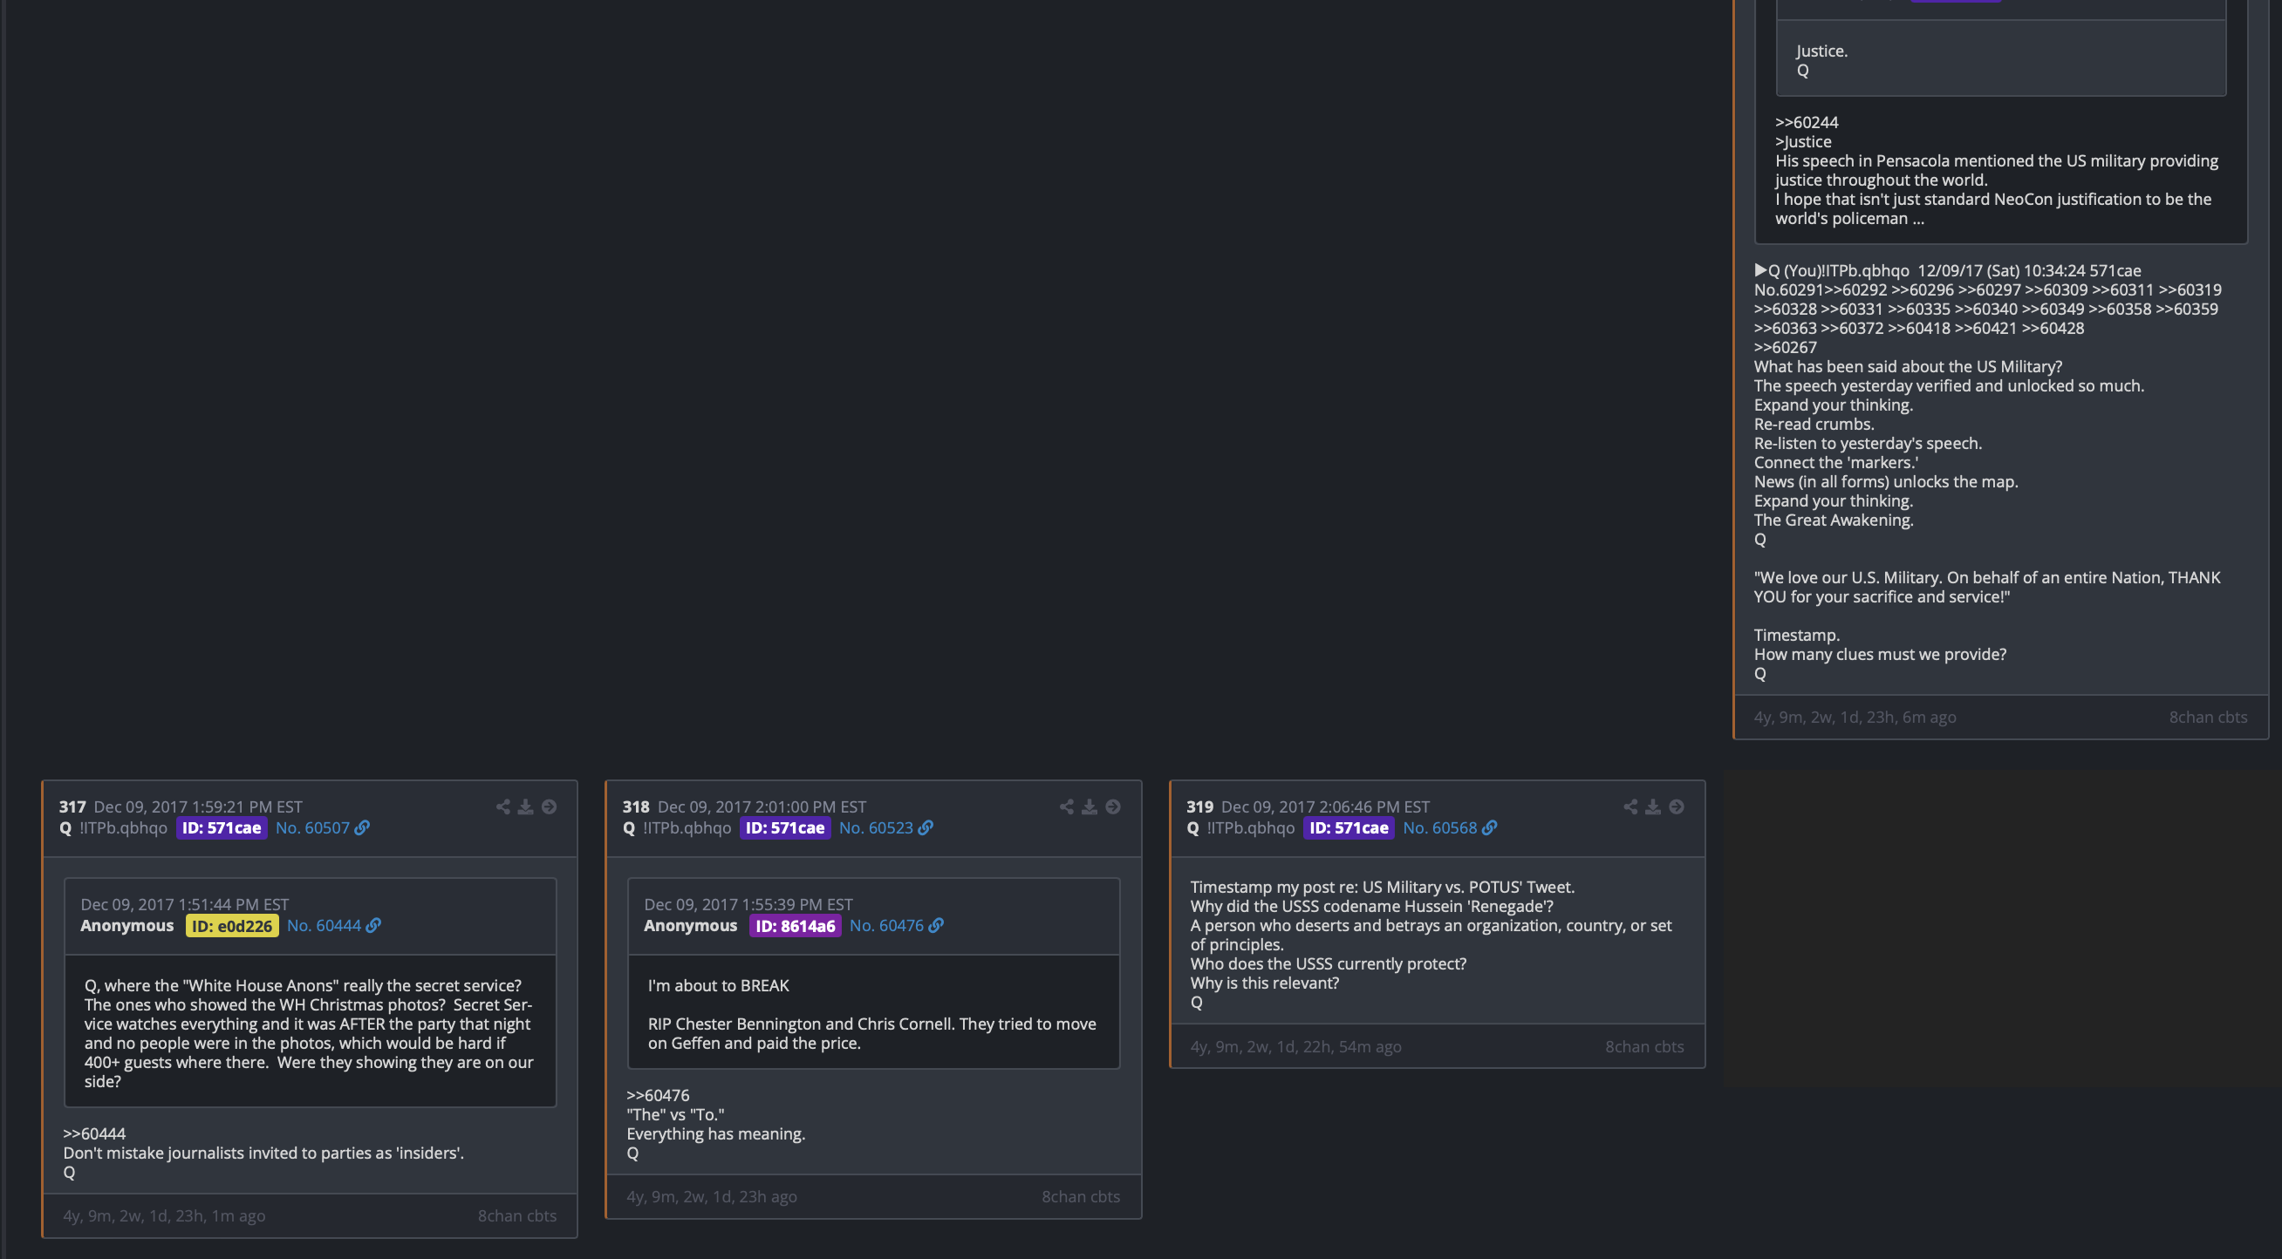Click 'Anonymous' name in post 318 quote
The width and height of the screenshot is (2282, 1259).
[x=691, y=925]
